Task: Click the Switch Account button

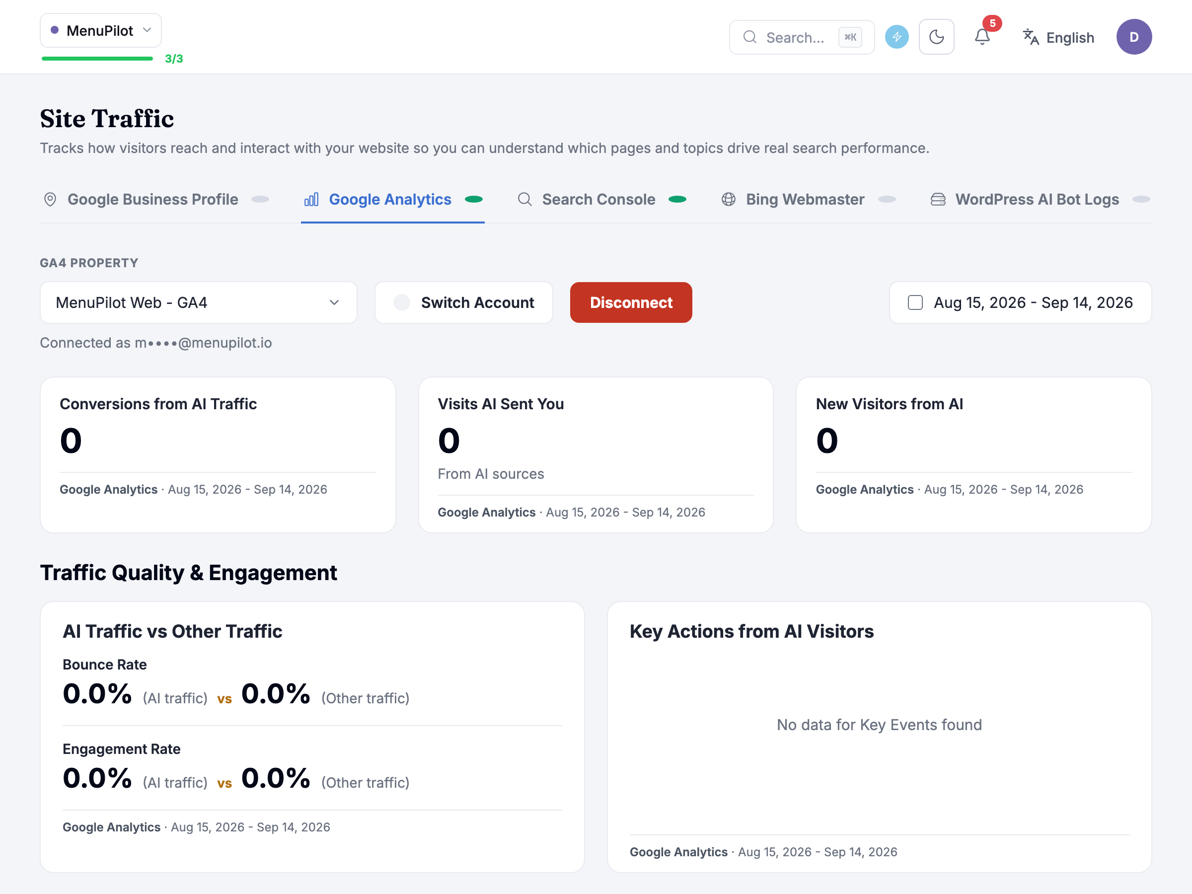Action: pos(463,302)
